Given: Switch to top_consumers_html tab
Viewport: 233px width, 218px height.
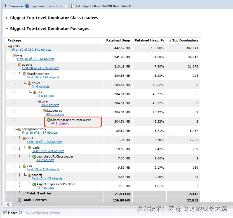Looking at the screenshot, I should (x=46, y=6).
